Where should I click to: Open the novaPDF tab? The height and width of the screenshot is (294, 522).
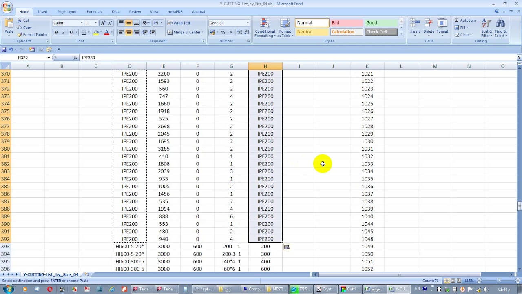pyautogui.click(x=175, y=12)
